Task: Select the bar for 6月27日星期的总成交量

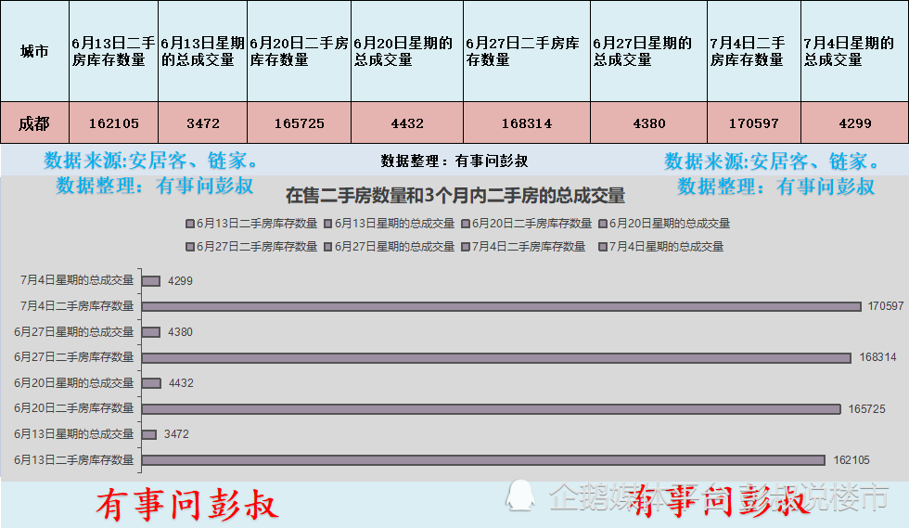Action: click(x=150, y=332)
